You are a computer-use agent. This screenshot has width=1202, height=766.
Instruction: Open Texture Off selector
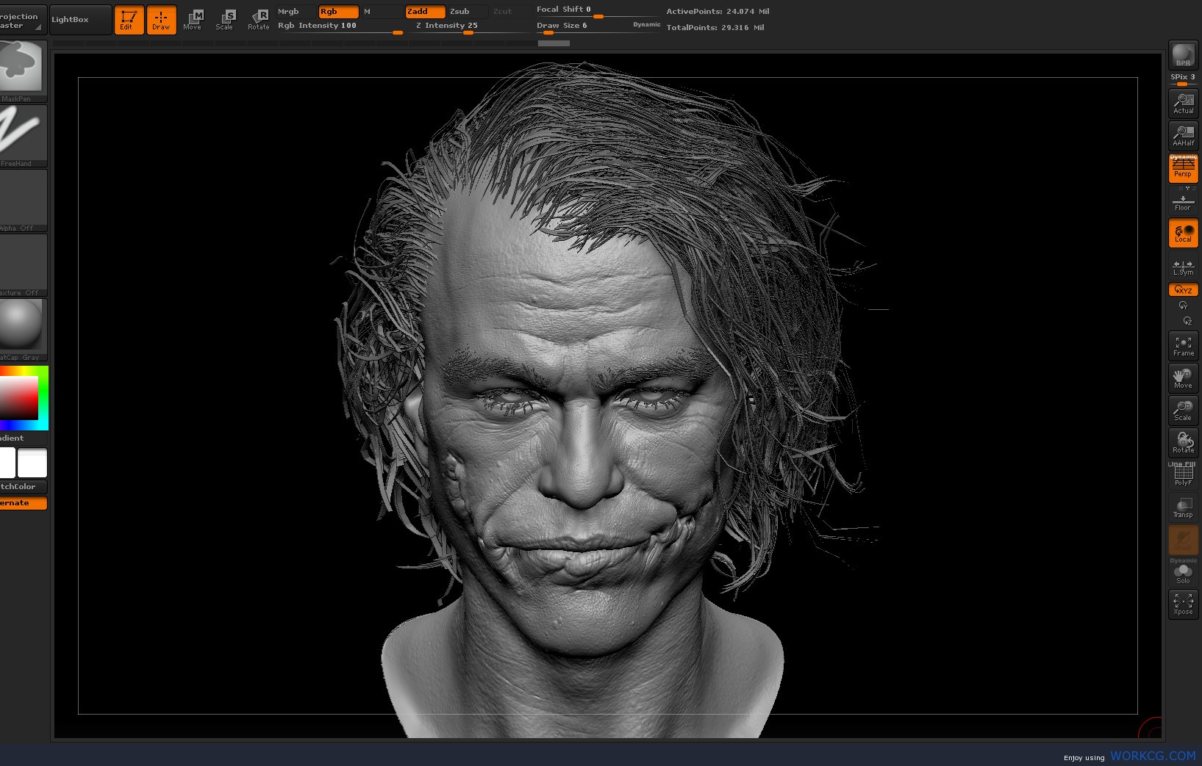pos(23,265)
